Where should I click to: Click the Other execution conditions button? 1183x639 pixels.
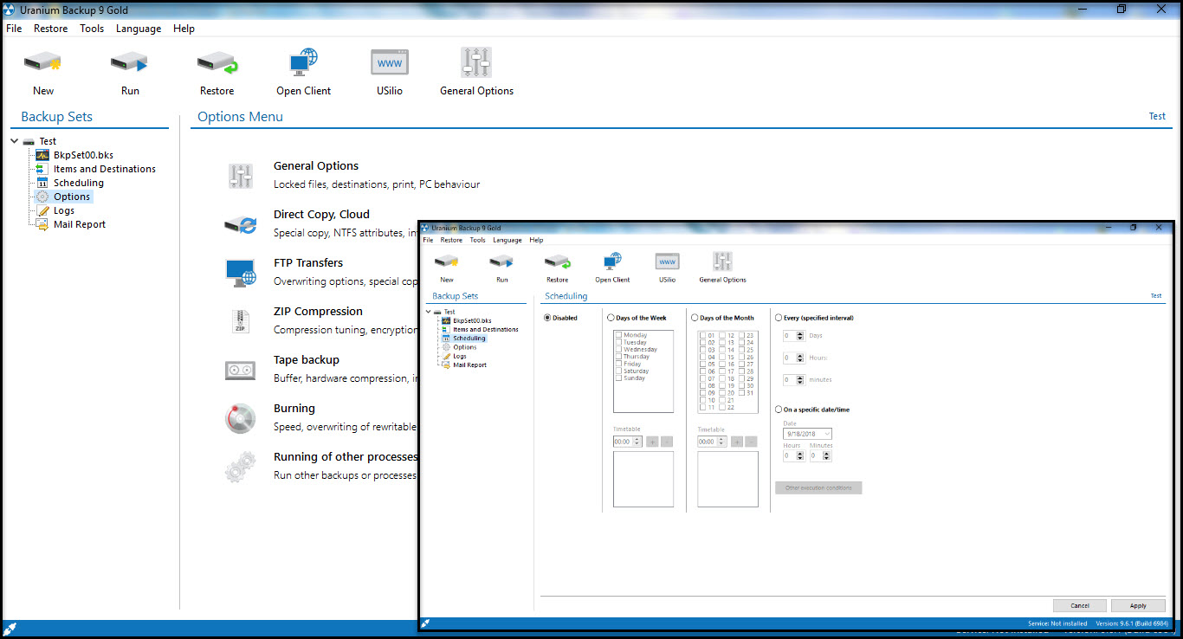(818, 488)
